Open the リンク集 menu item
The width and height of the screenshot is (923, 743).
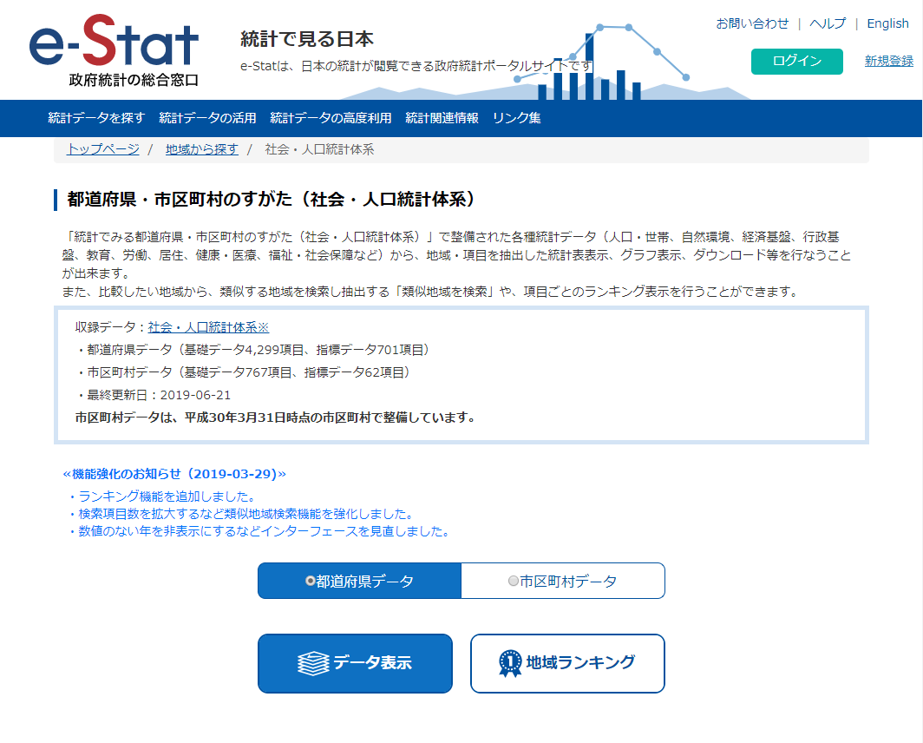tap(516, 118)
